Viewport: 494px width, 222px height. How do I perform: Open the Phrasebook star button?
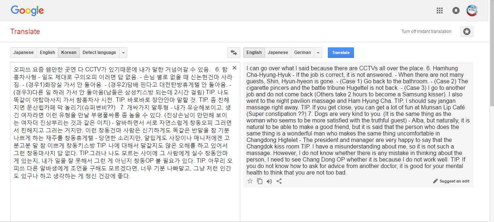coord(467,32)
